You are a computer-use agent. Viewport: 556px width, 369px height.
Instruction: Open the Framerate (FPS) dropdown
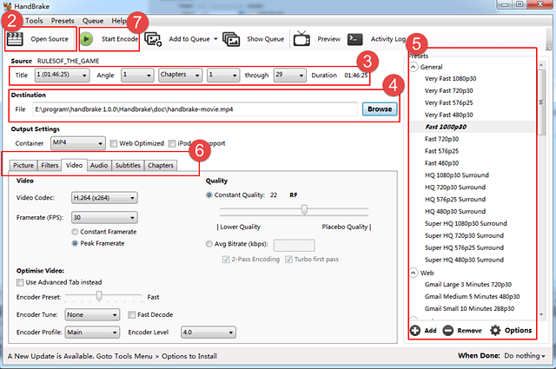(x=104, y=217)
